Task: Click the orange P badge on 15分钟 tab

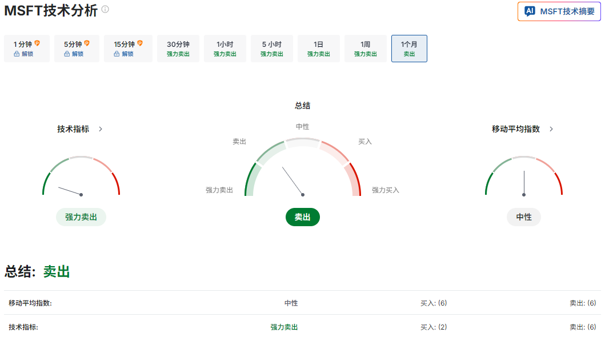Action: click(140, 42)
